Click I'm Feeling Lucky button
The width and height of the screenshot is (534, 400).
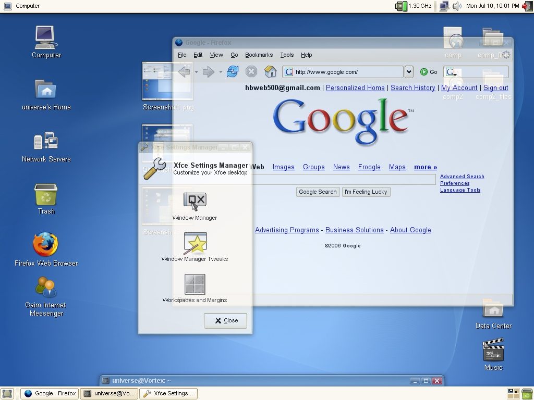(366, 192)
